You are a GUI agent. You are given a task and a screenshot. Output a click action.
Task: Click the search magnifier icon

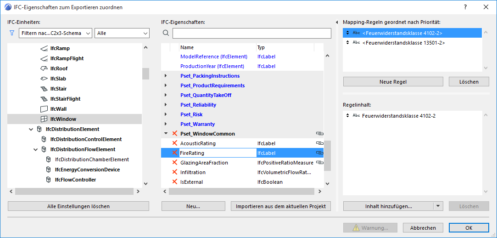tap(166, 33)
